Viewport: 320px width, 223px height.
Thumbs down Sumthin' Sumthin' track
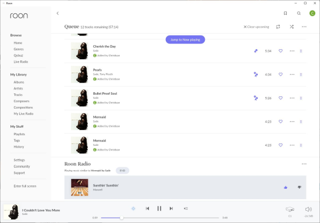tap(300, 187)
